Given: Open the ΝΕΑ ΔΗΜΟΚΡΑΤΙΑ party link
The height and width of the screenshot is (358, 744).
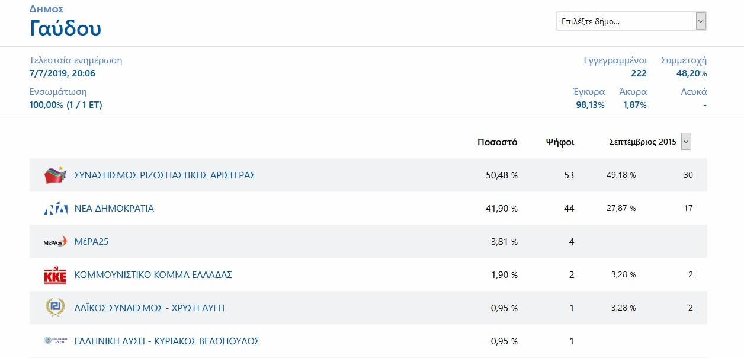Looking at the screenshot, I should (114, 209).
